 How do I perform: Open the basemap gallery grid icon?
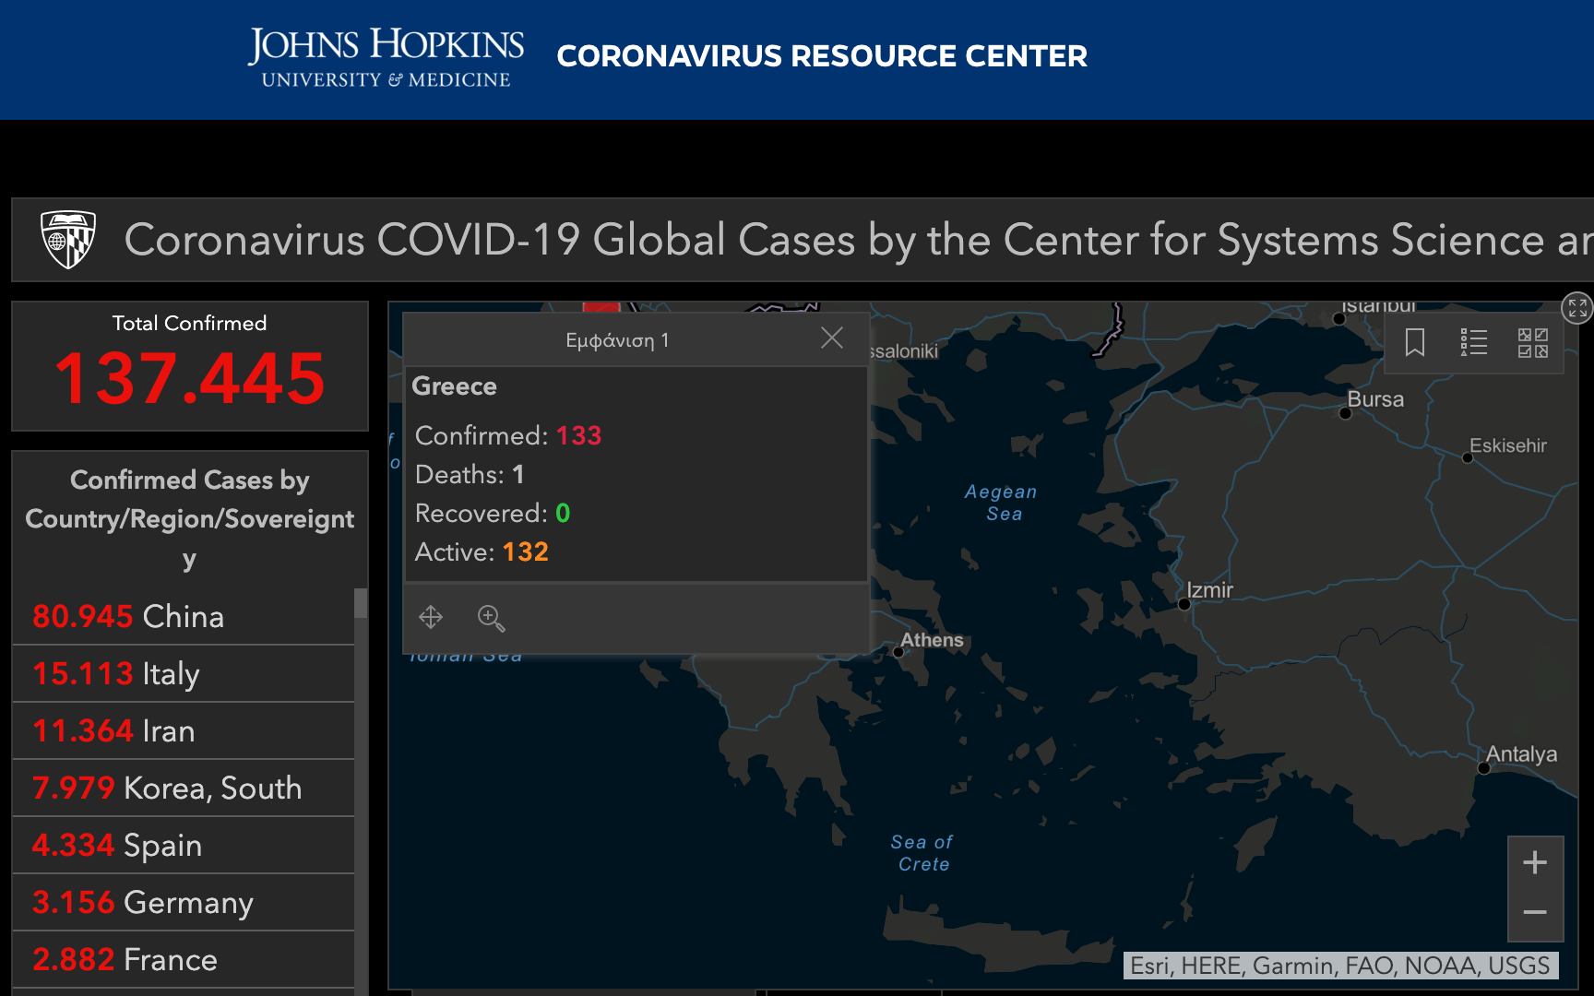coord(1532,342)
